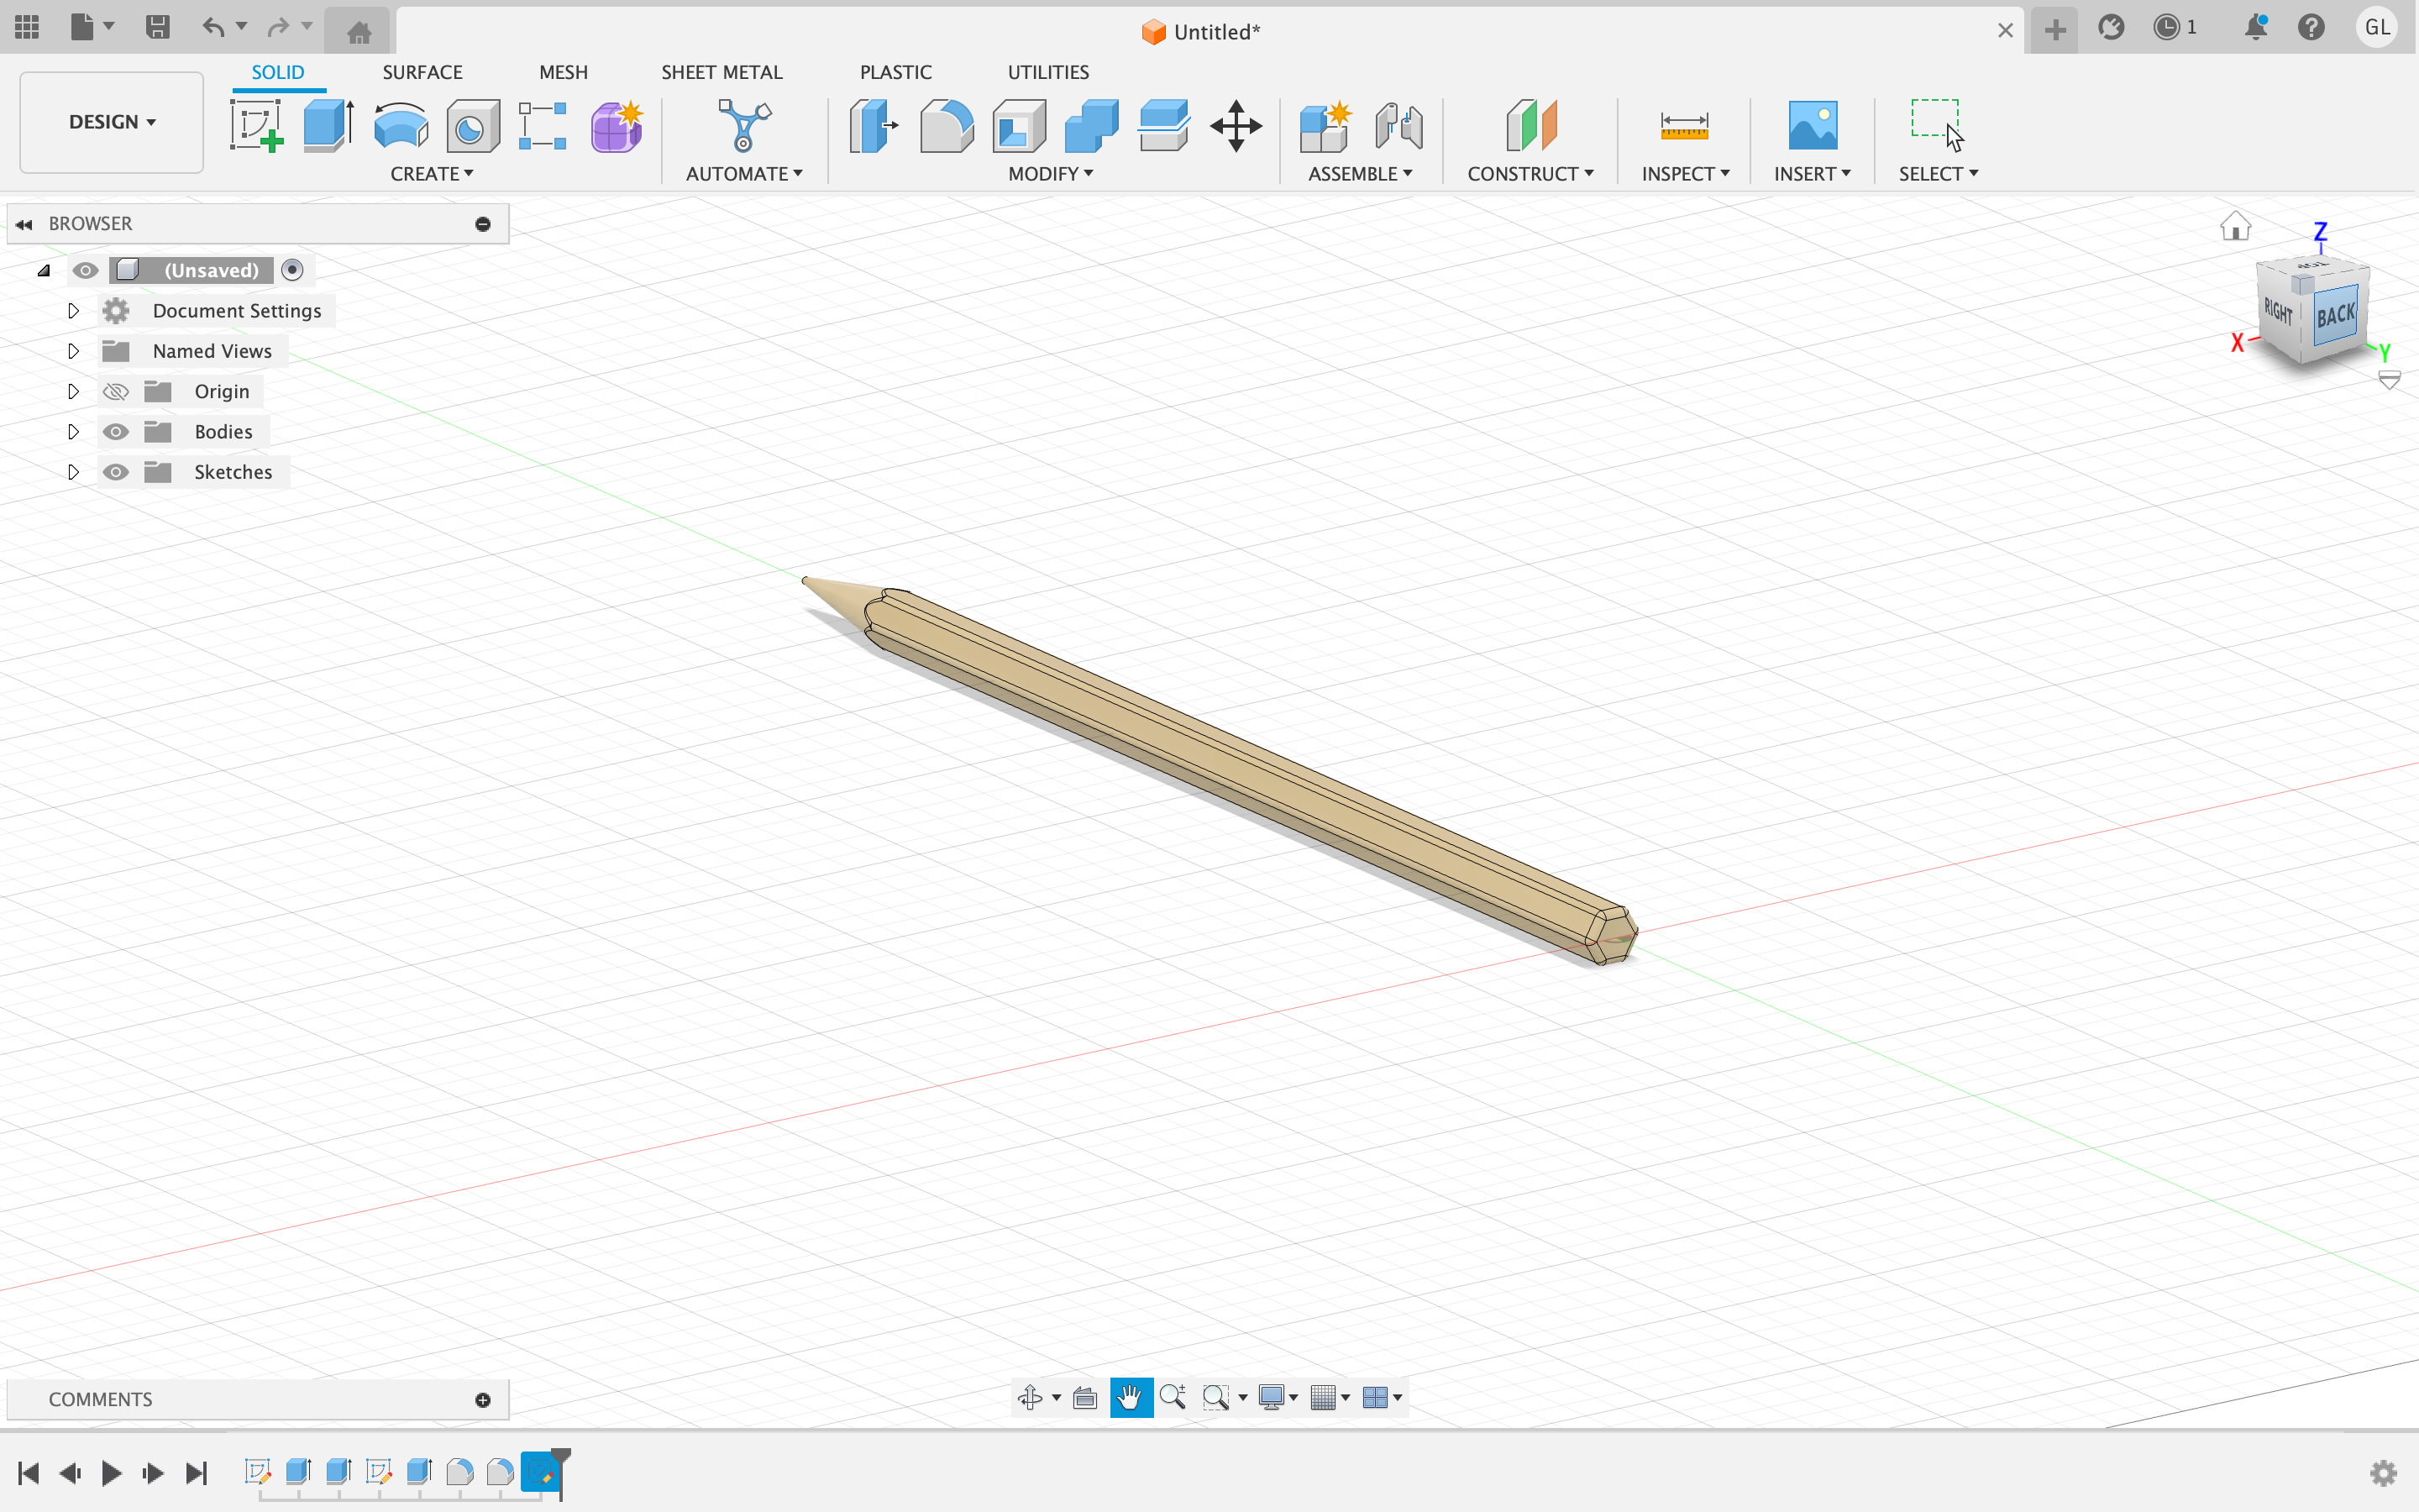The width and height of the screenshot is (2419, 1512).
Task: Click the Extrude tool icon
Action: coord(328,126)
